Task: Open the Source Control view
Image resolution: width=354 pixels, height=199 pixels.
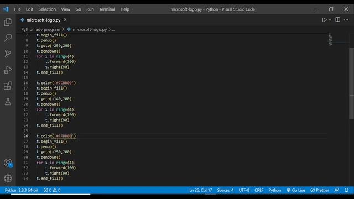Action: [x=8, y=54]
